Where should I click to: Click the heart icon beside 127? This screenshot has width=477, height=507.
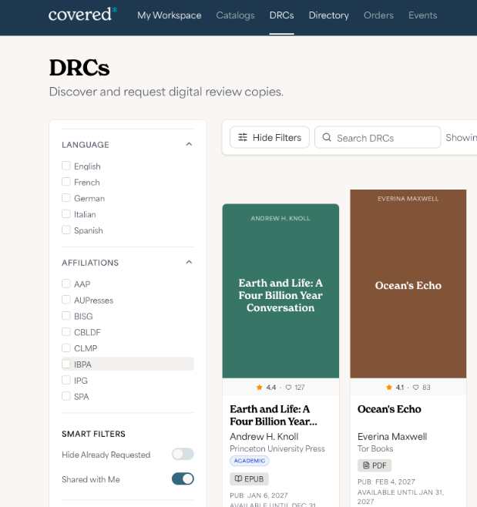288,388
